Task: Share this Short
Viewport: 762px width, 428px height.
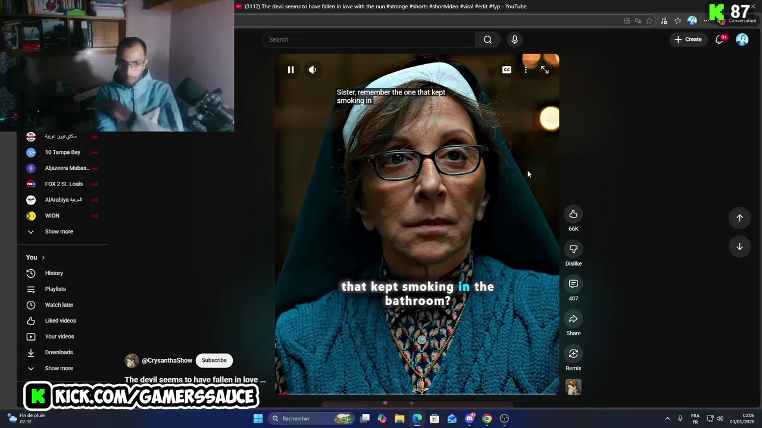Action: click(573, 319)
